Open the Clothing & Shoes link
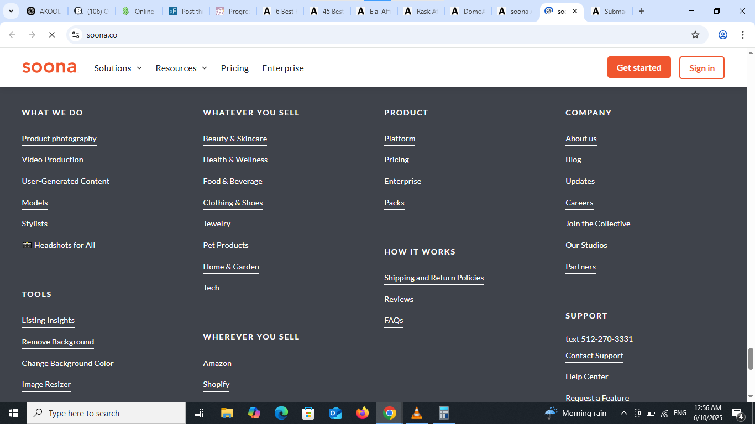The width and height of the screenshot is (755, 424). tap(233, 203)
